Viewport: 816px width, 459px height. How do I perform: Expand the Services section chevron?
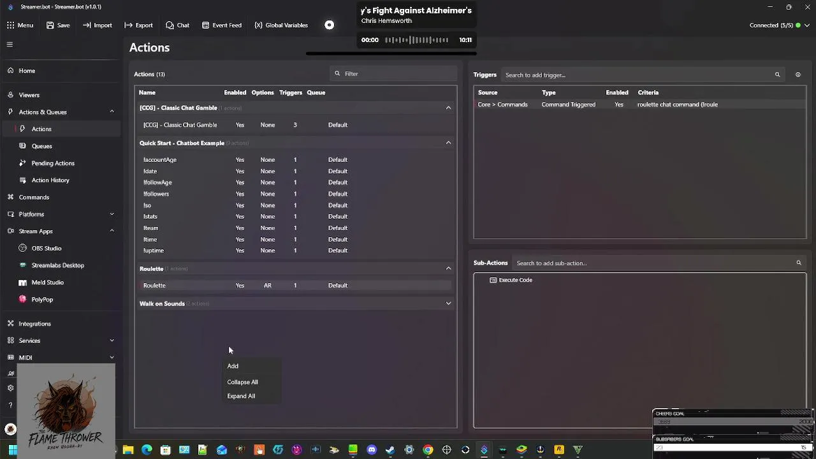(112, 340)
